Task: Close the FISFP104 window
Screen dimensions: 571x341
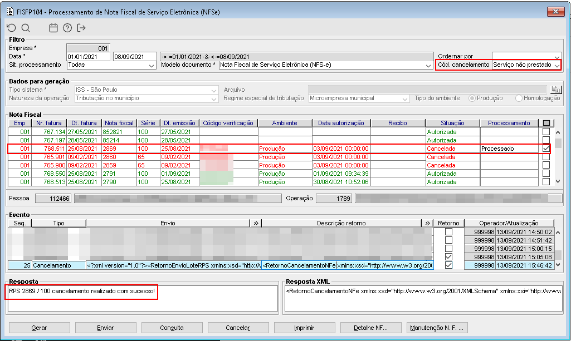Action: [556, 12]
